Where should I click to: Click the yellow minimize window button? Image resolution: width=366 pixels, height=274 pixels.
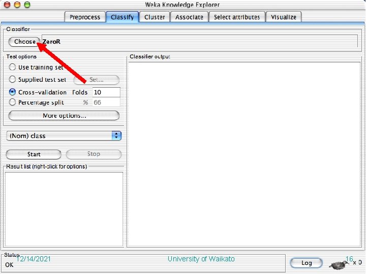17,5
